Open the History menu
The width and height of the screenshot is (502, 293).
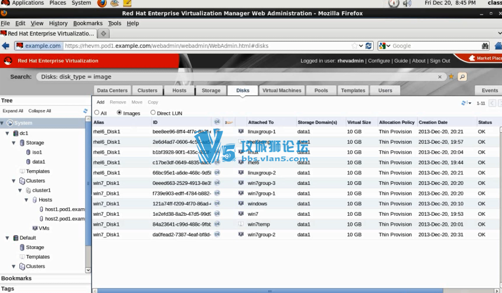[58, 23]
